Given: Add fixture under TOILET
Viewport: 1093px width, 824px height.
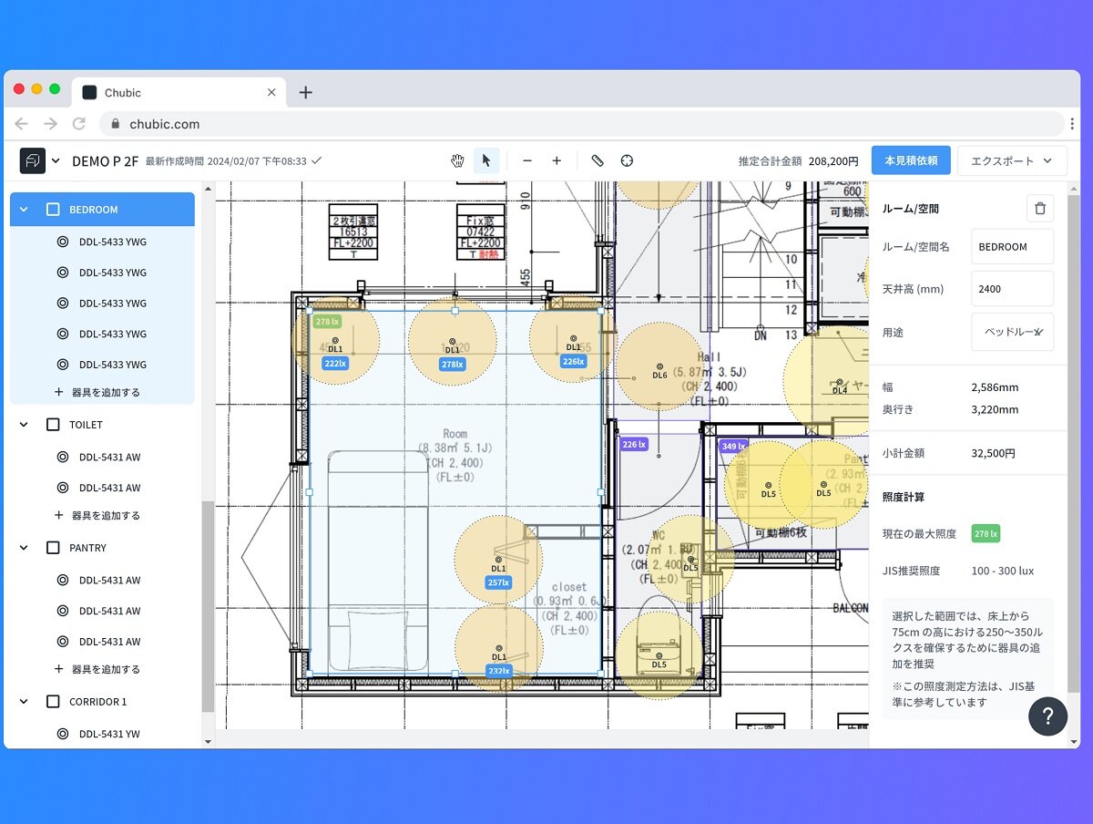Looking at the screenshot, I should (97, 515).
